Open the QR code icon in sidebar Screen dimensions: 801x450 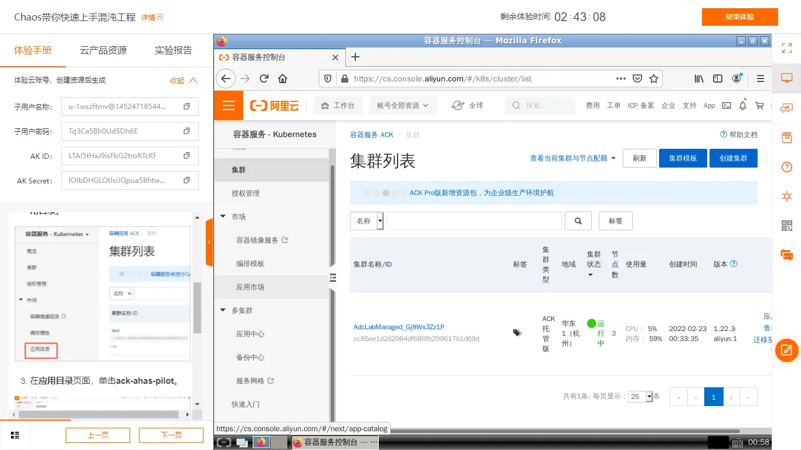point(787,226)
